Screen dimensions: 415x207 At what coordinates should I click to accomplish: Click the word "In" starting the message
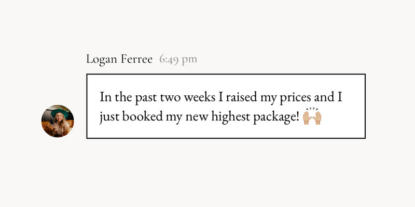(106, 97)
